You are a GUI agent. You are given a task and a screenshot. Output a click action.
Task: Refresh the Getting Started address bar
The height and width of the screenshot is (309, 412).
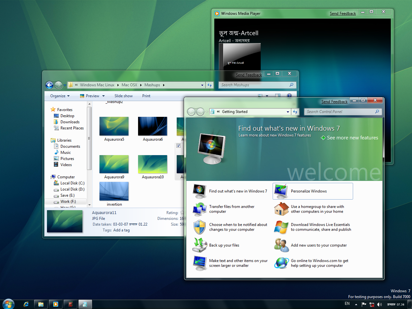click(x=295, y=112)
